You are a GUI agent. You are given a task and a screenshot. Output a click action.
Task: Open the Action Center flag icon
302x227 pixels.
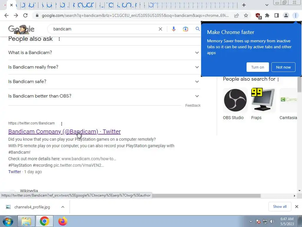click(x=258, y=221)
